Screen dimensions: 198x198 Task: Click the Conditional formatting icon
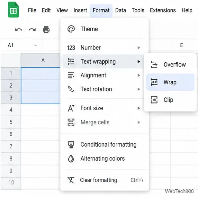71,145
